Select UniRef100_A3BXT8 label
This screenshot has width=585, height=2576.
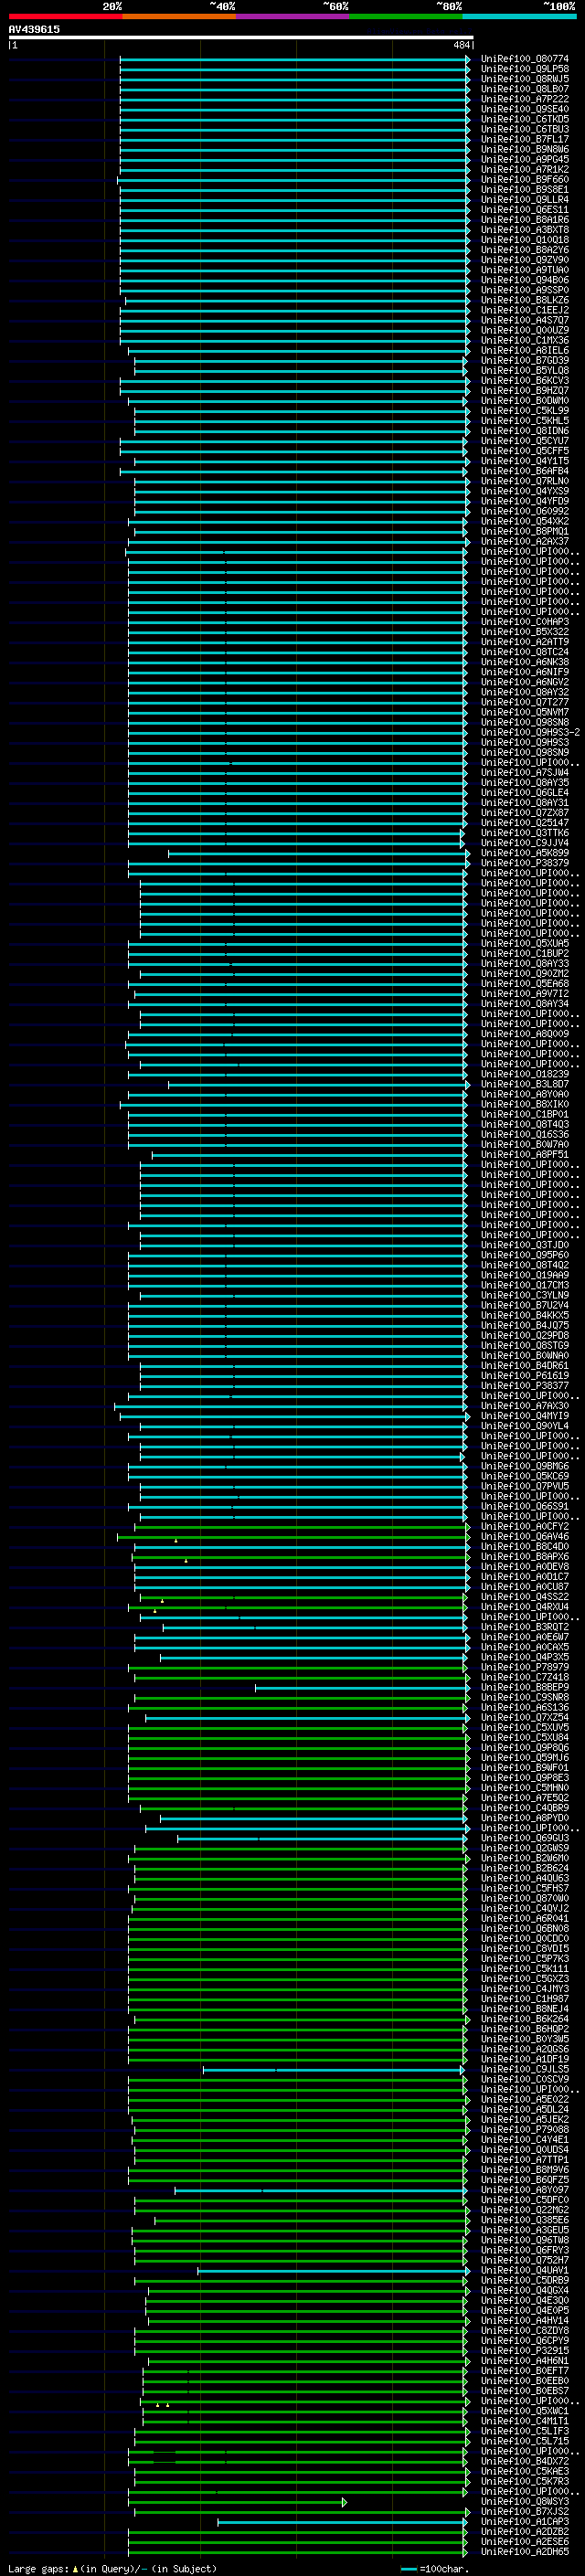(x=524, y=229)
